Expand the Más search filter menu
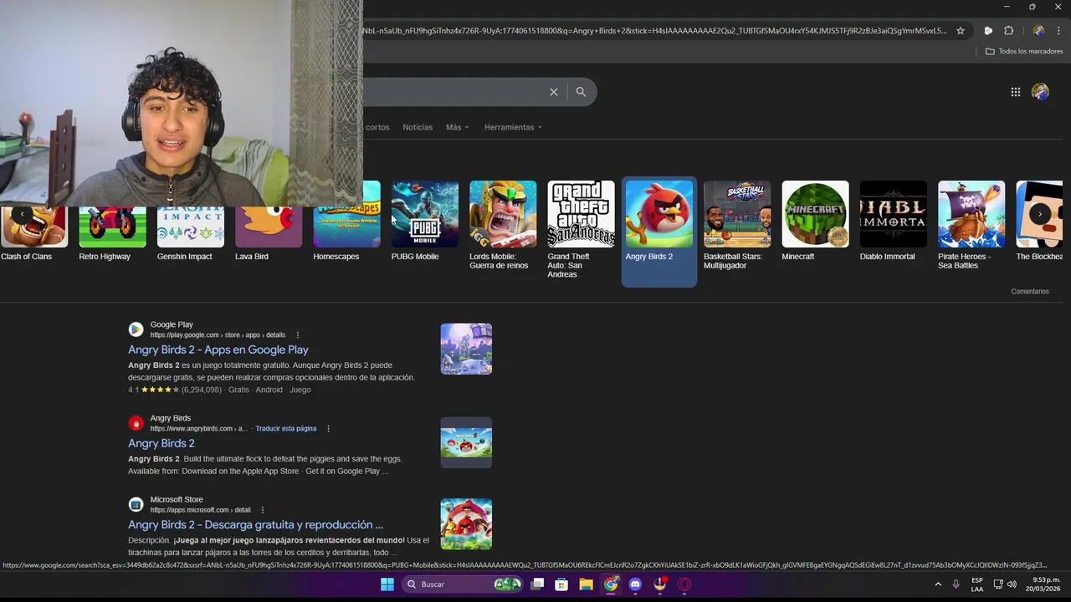Viewport: 1071px width, 602px height. tap(457, 127)
